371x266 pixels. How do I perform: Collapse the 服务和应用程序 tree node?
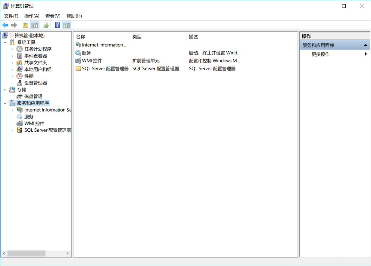point(5,103)
